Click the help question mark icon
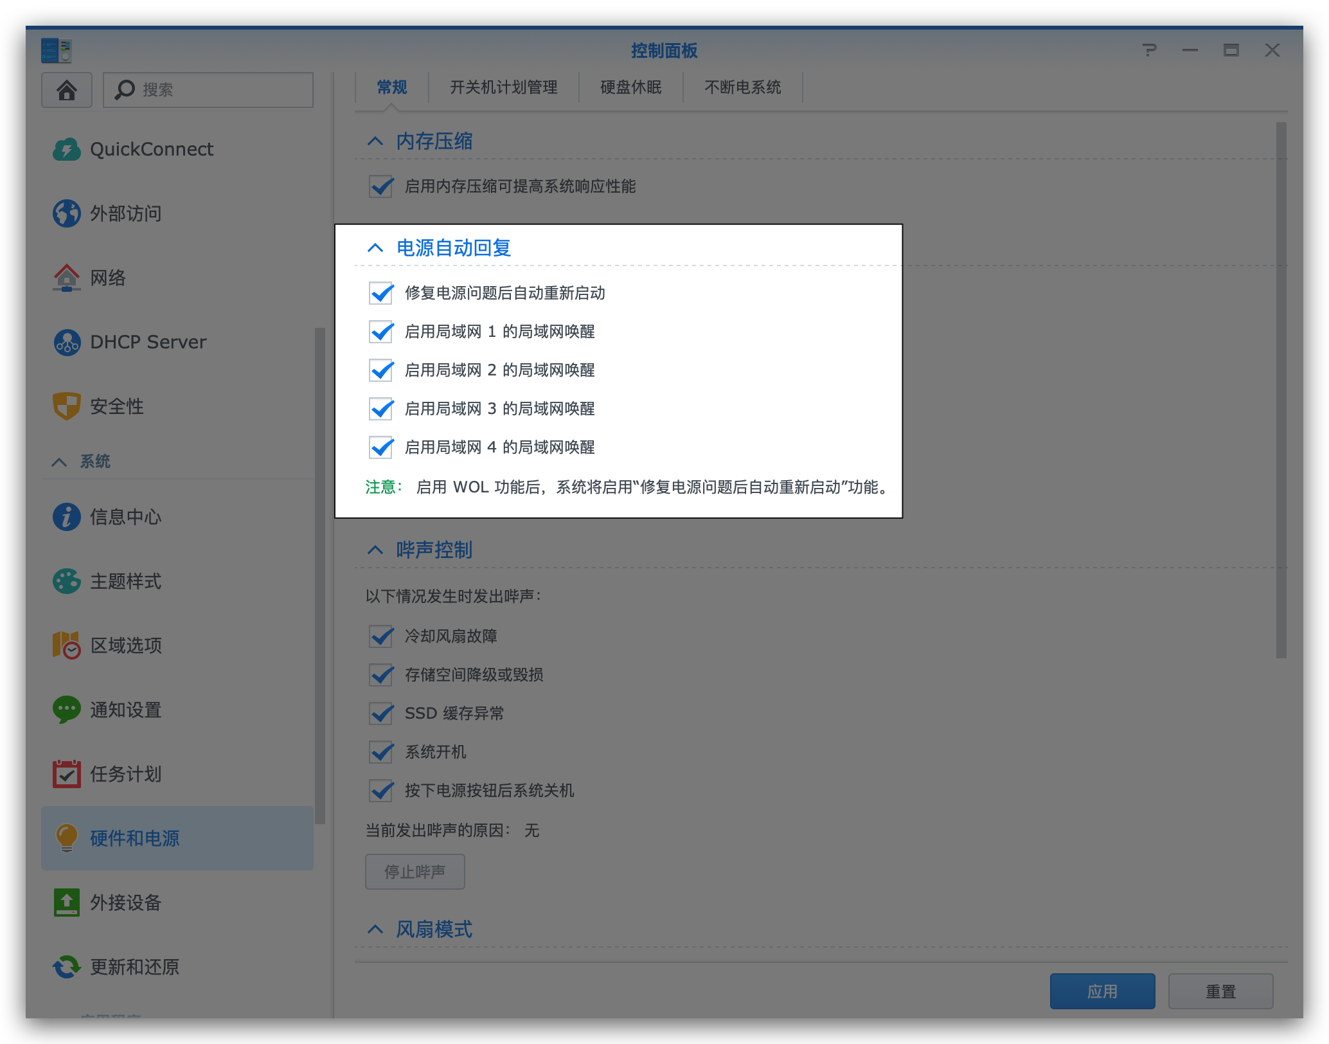 pos(1150,50)
